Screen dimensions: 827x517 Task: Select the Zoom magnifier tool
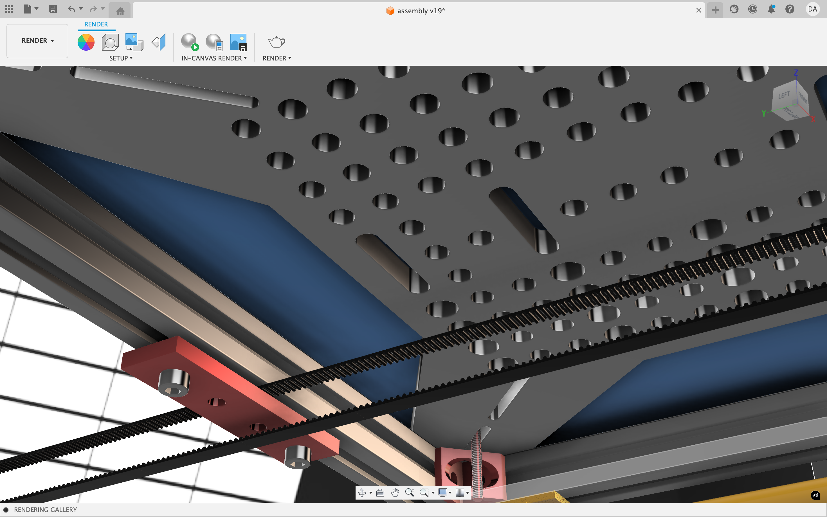409,492
